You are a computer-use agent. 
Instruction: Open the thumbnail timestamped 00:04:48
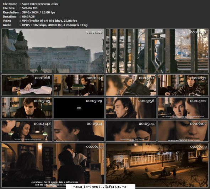click(x=27, y=131)
